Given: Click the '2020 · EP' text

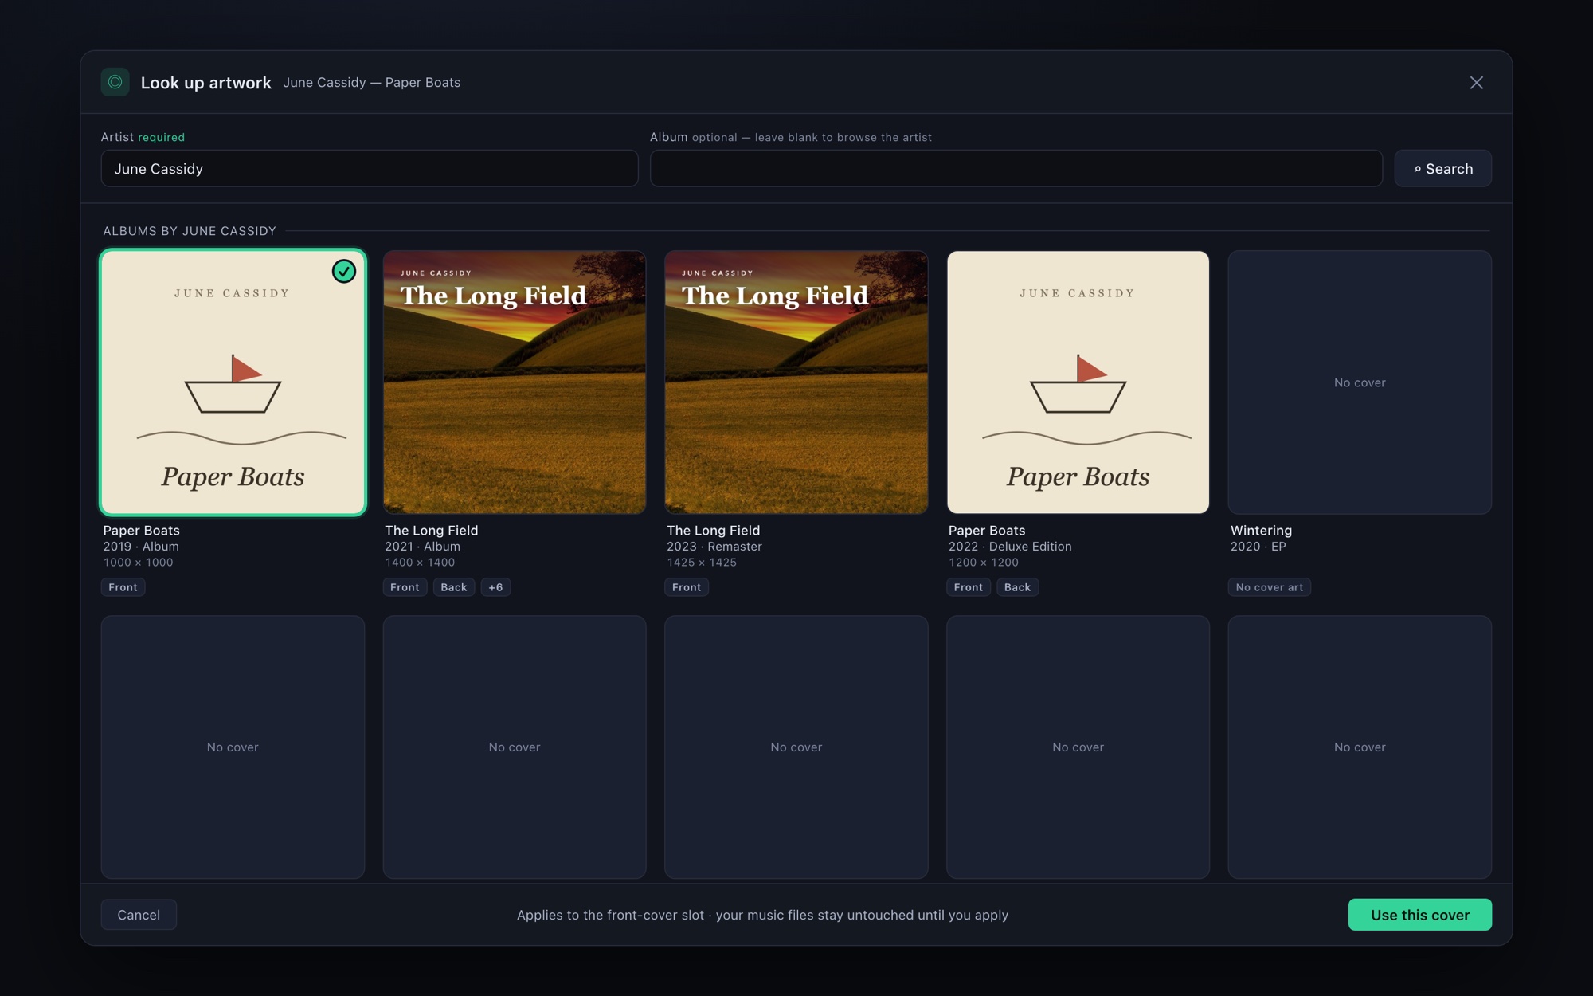Looking at the screenshot, I should [1258, 547].
